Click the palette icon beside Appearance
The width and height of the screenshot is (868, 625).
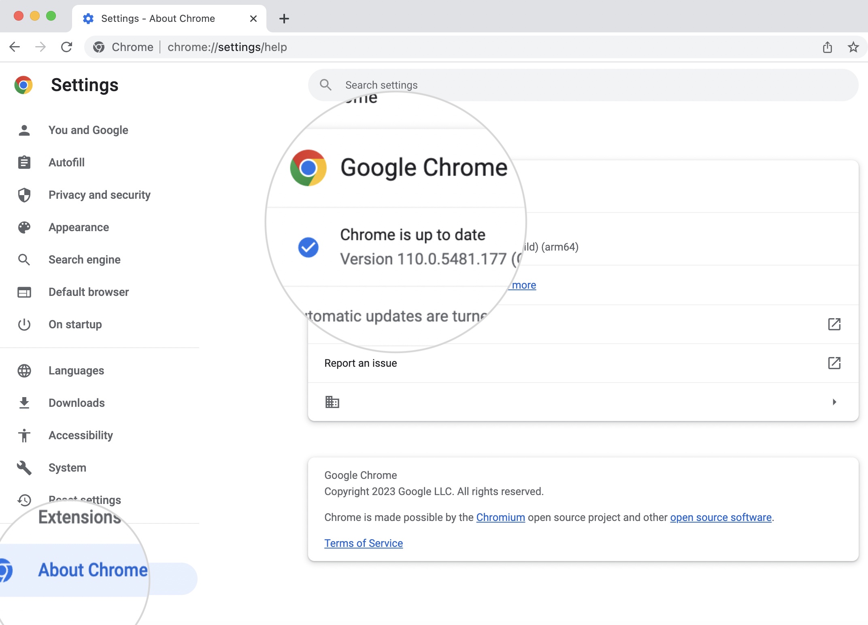pyautogui.click(x=24, y=227)
